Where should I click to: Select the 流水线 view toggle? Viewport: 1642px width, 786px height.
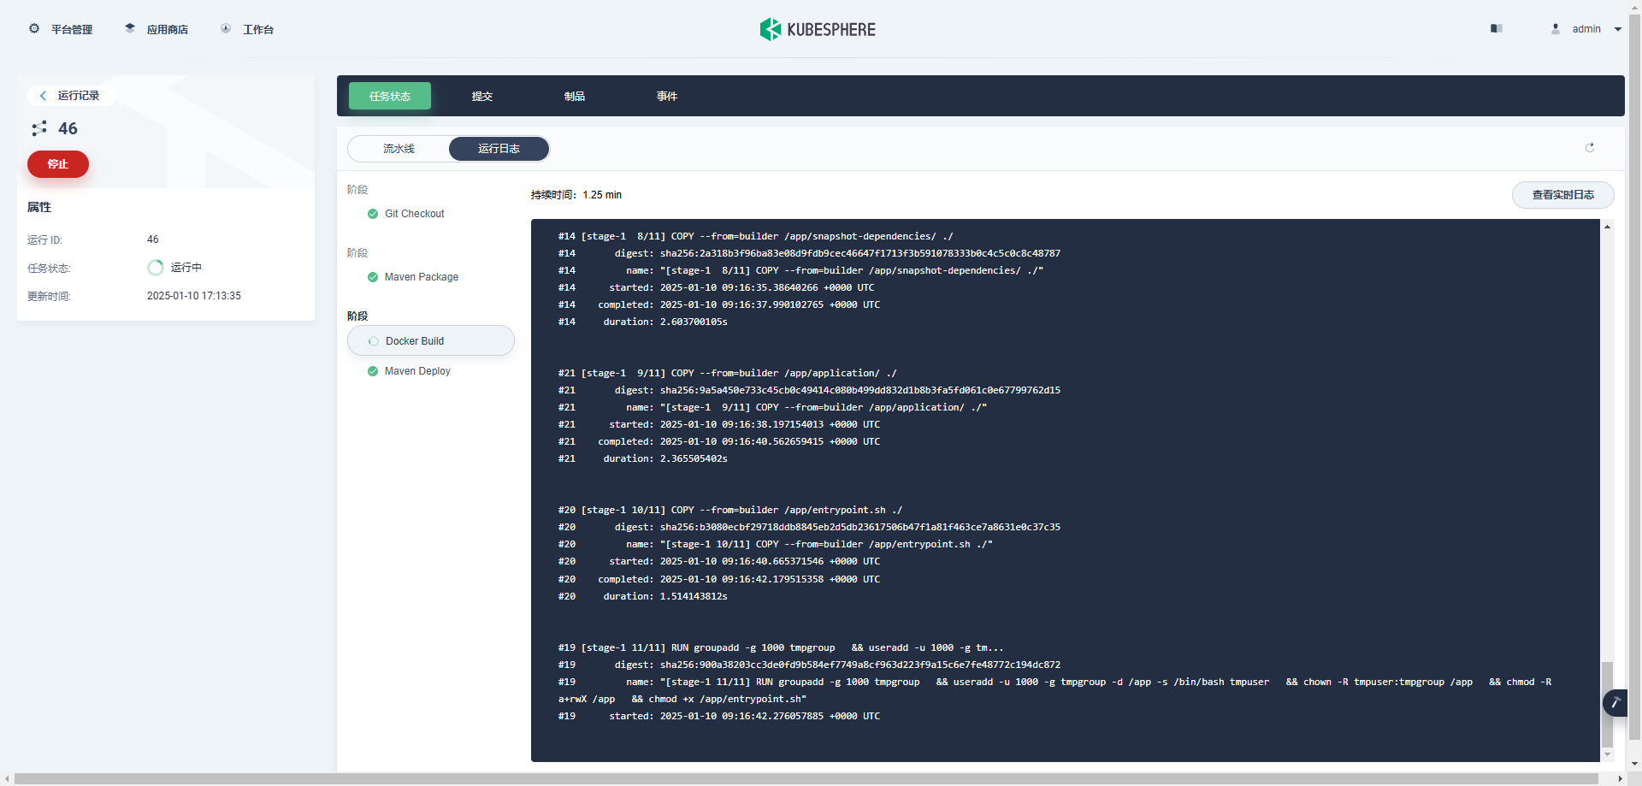[x=399, y=149]
